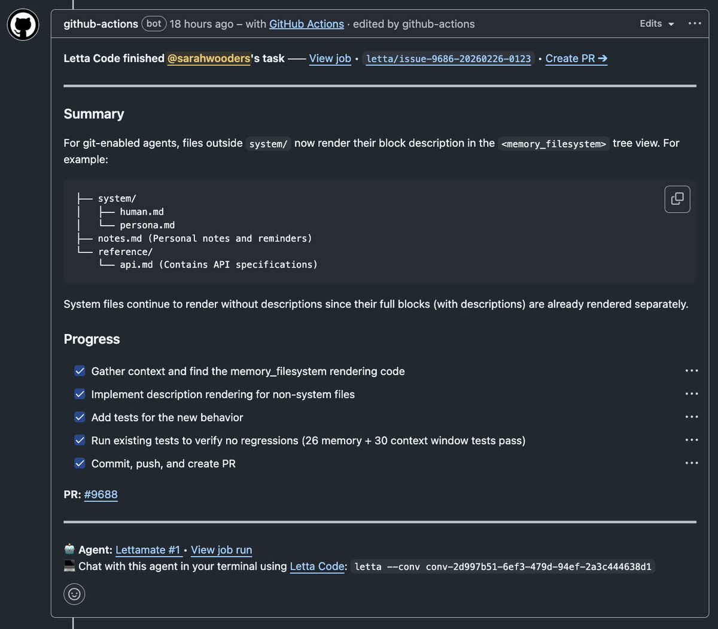Viewport: 718px width, 629px height.
Task: Click the 18 hours ago timestamp
Action: (202, 24)
